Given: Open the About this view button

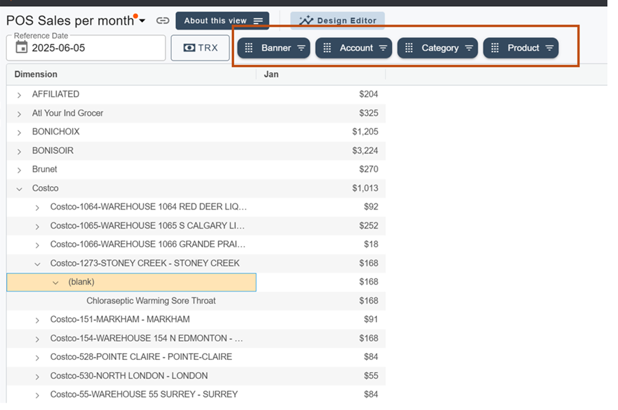Looking at the screenshot, I should 222,21.
